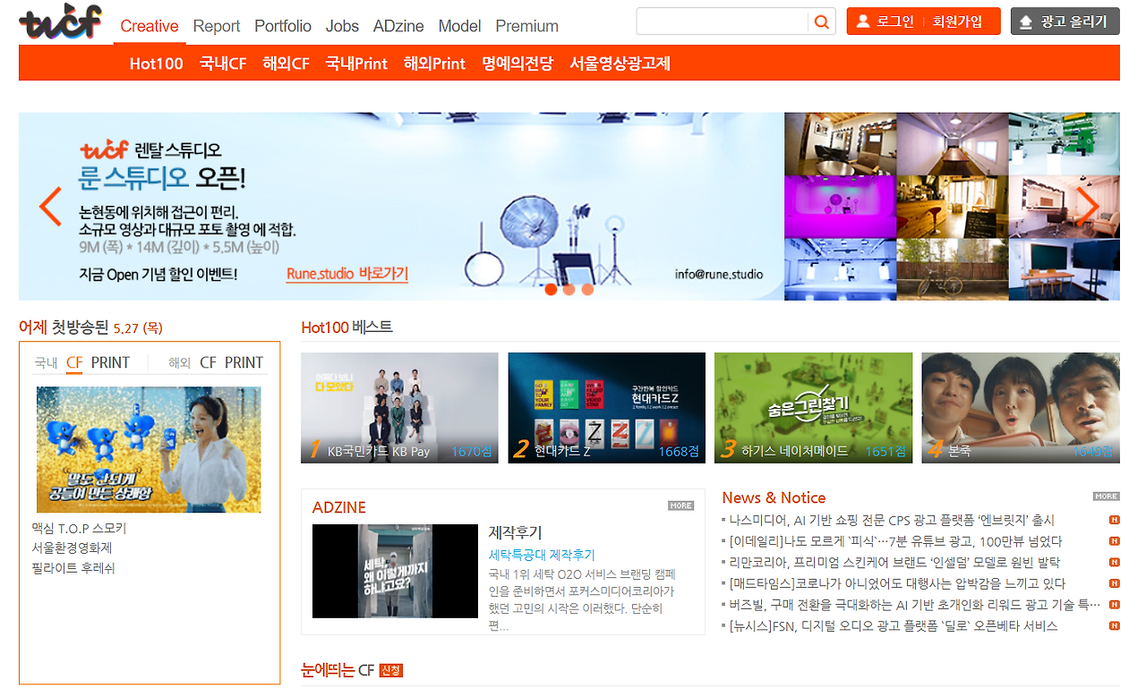Open 맥심 T.O.P 스모키 link
The image size is (1146, 688).
[79, 528]
